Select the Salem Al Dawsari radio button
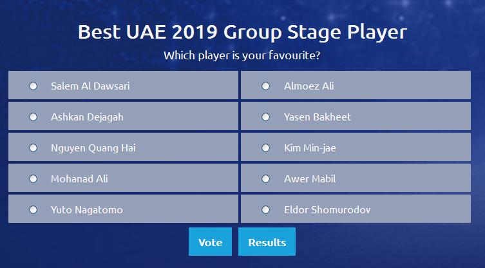Image resolution: width=485 pixels, height=268 pixels. 33,86
